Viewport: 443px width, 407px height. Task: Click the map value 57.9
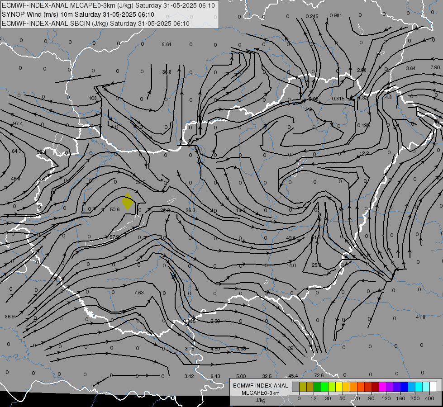pos(114,237)
